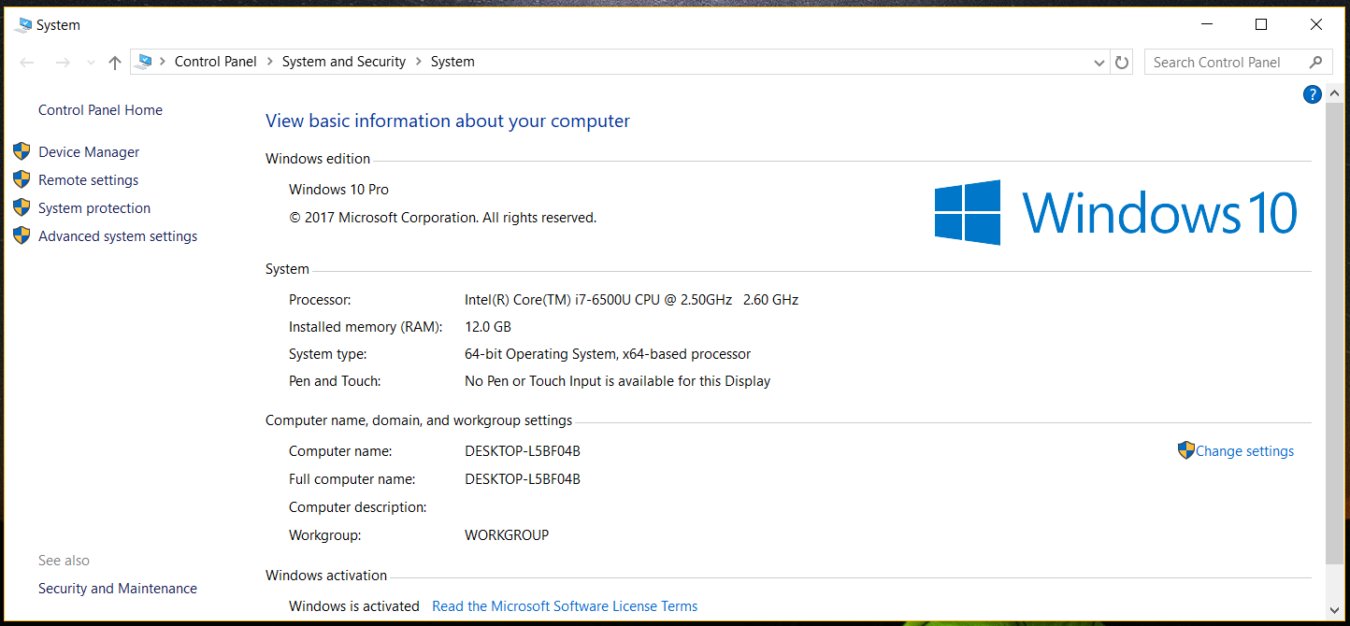Screen dimensions: 1350x626
Task: Click the Windows is activated text
Action: pos(354,606)
